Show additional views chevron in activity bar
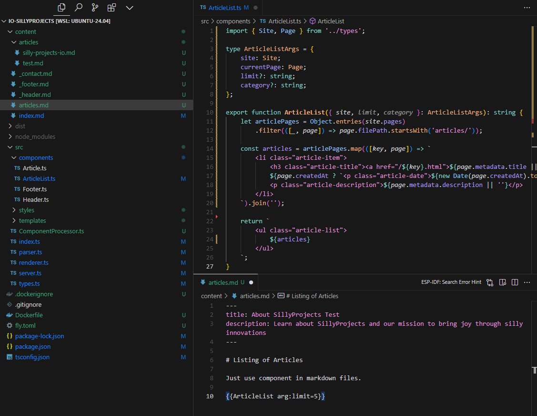537x416 pixels. [130, 8]
